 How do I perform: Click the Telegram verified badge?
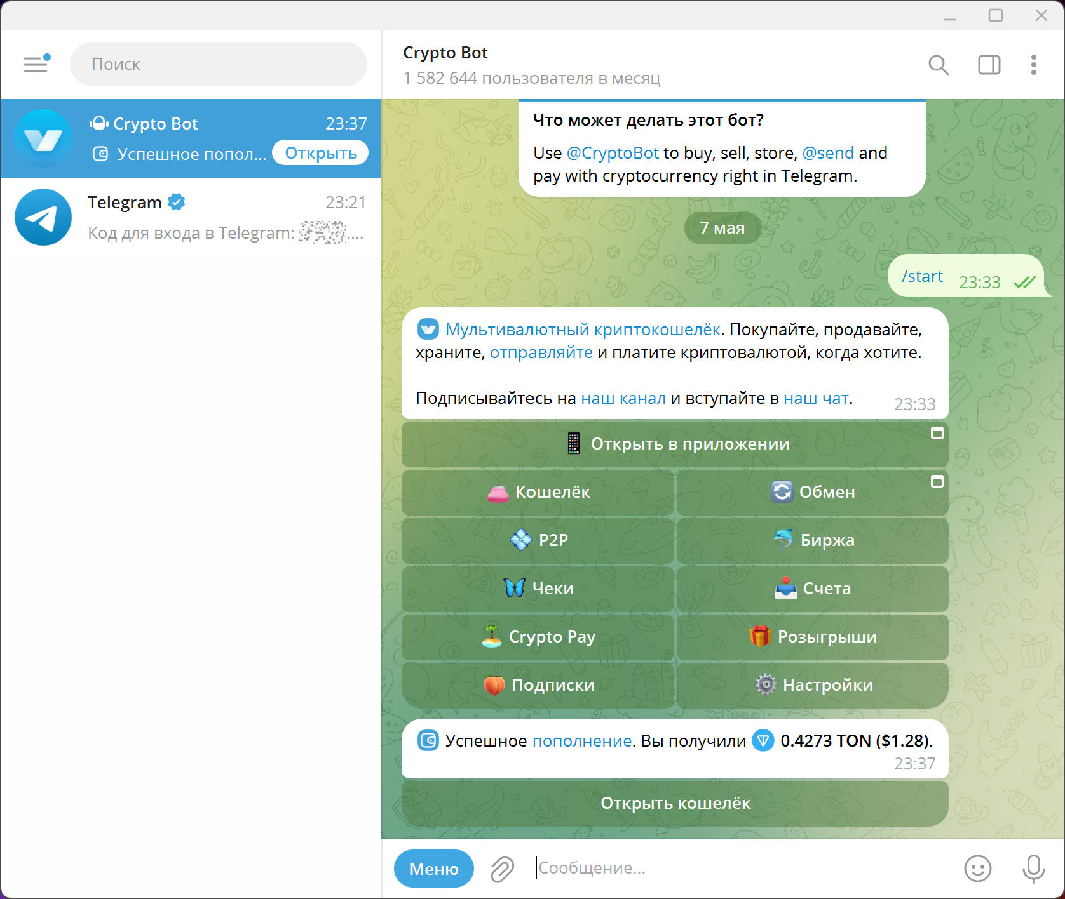(x=177, y=202)
